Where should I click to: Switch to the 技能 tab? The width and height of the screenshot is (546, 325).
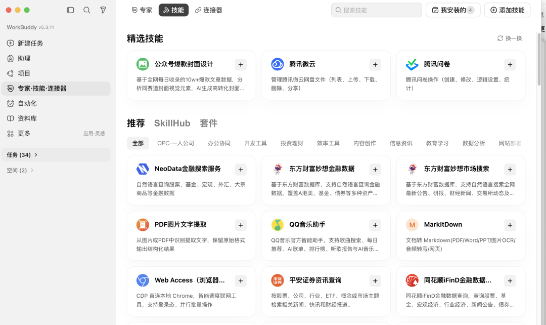(x=173, y=10)
